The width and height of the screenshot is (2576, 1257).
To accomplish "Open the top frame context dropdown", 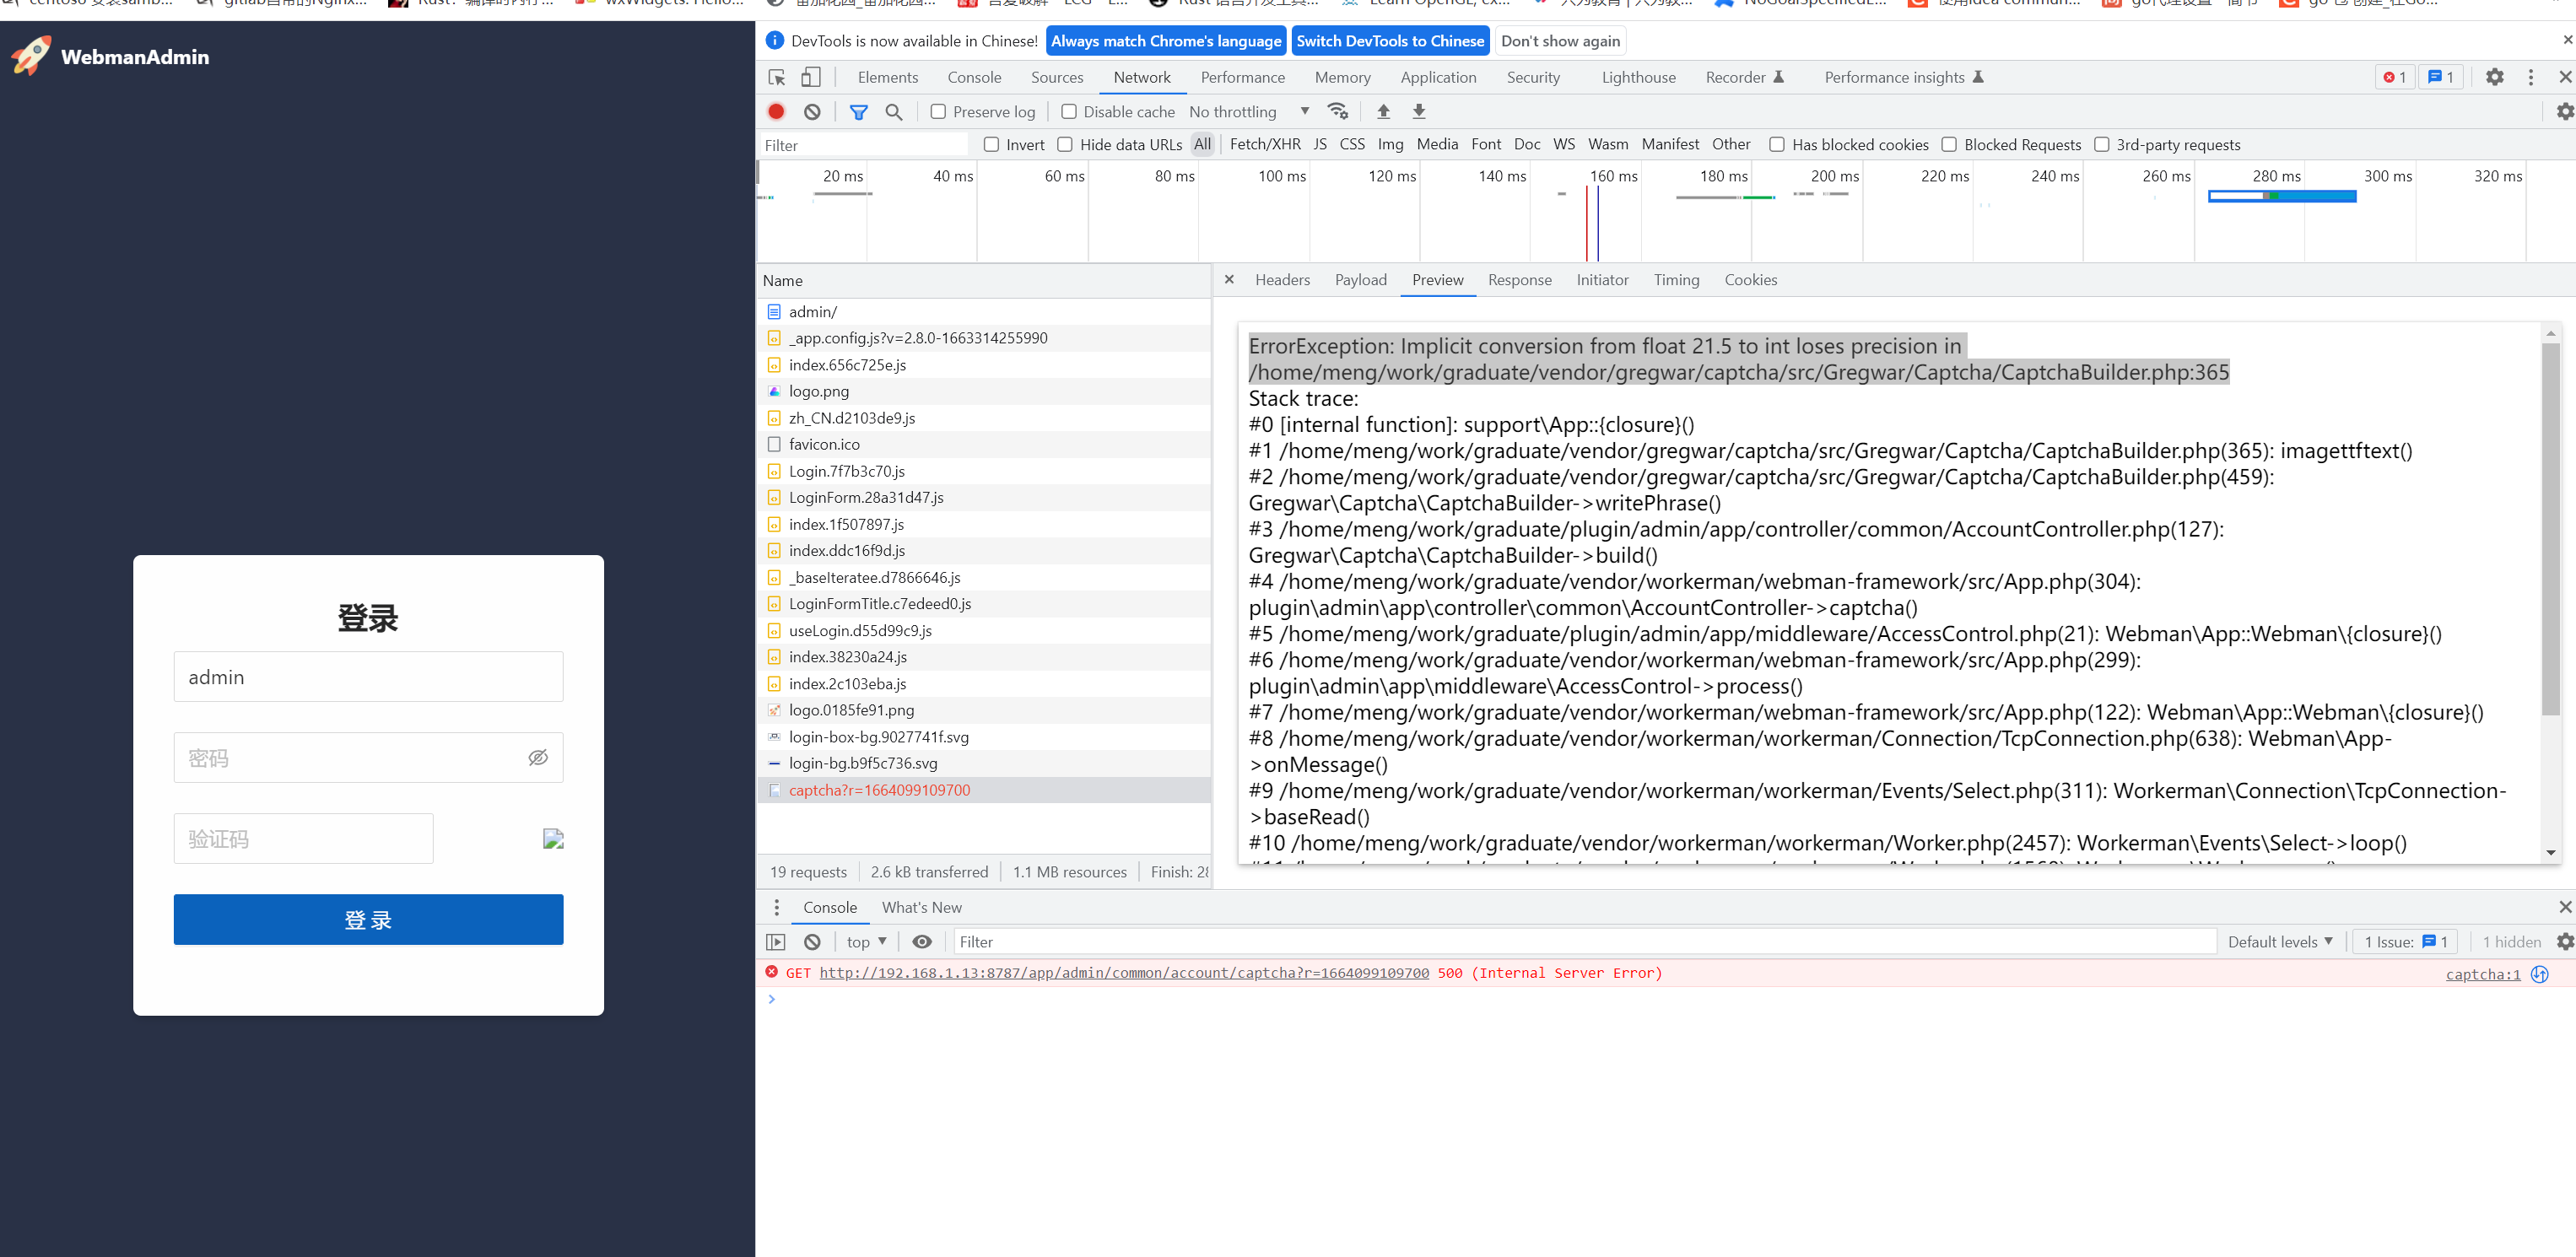I will (864, 941).
